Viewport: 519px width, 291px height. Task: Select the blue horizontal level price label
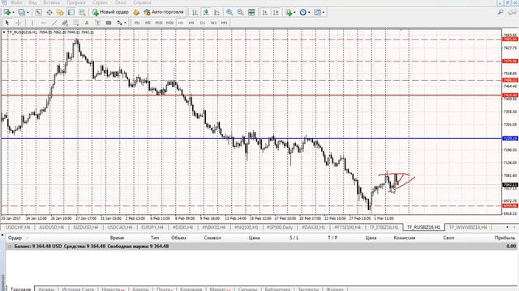click(x=510, y=138)
